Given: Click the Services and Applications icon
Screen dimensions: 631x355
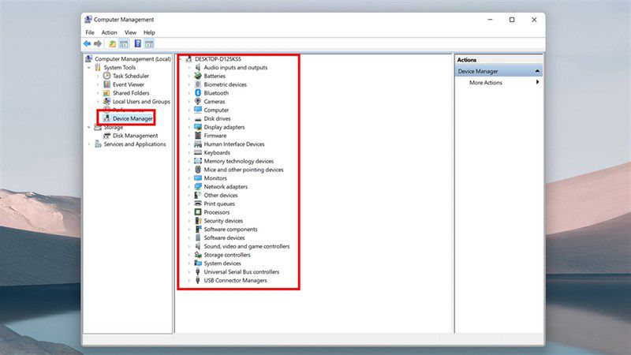Looking at the screenshot, I should coord(98,144).
